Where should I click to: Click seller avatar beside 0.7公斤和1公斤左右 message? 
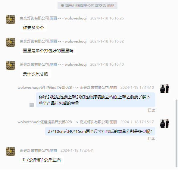pos(11,151)
